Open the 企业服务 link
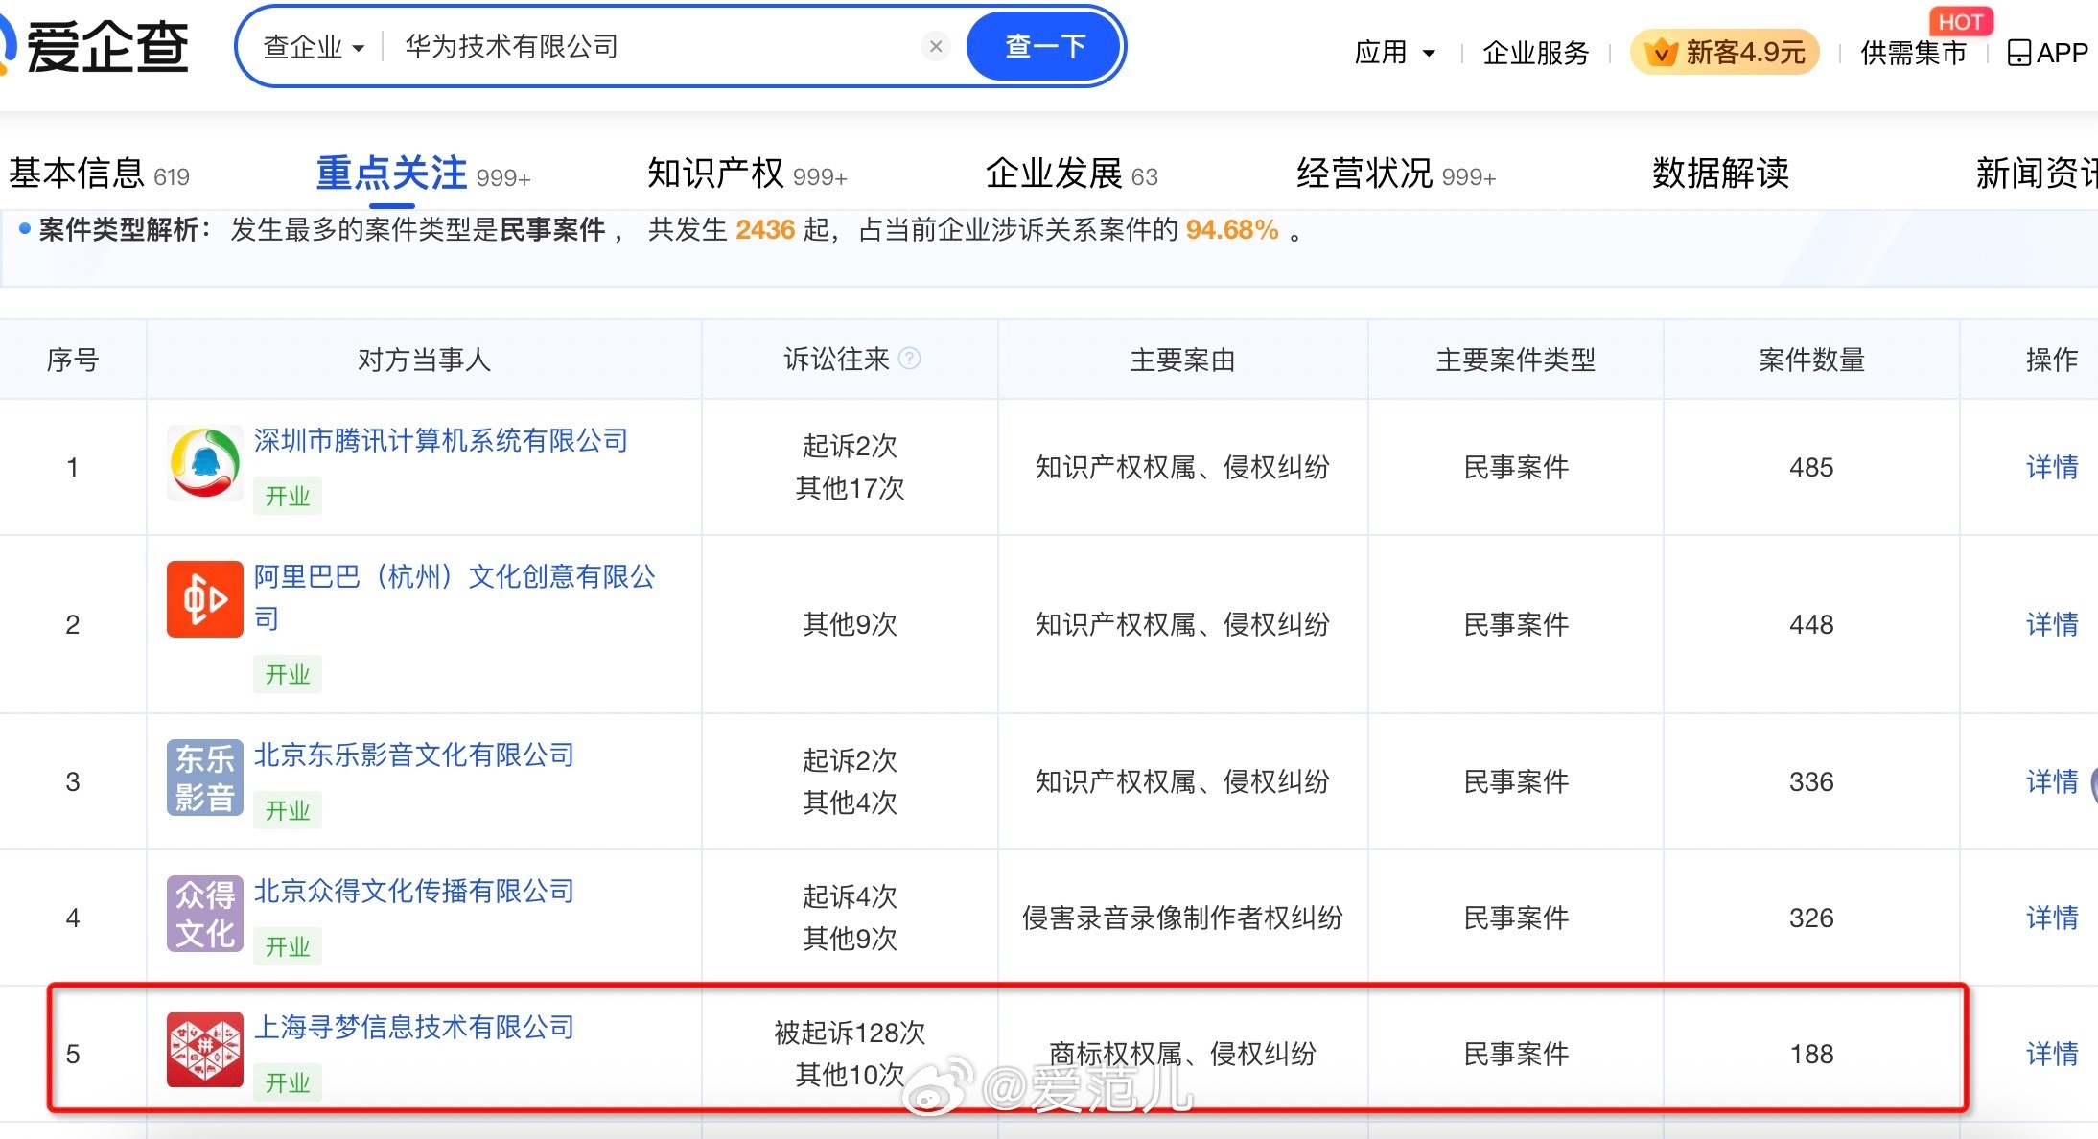 pyautogui.click(x=1536, y=53)
